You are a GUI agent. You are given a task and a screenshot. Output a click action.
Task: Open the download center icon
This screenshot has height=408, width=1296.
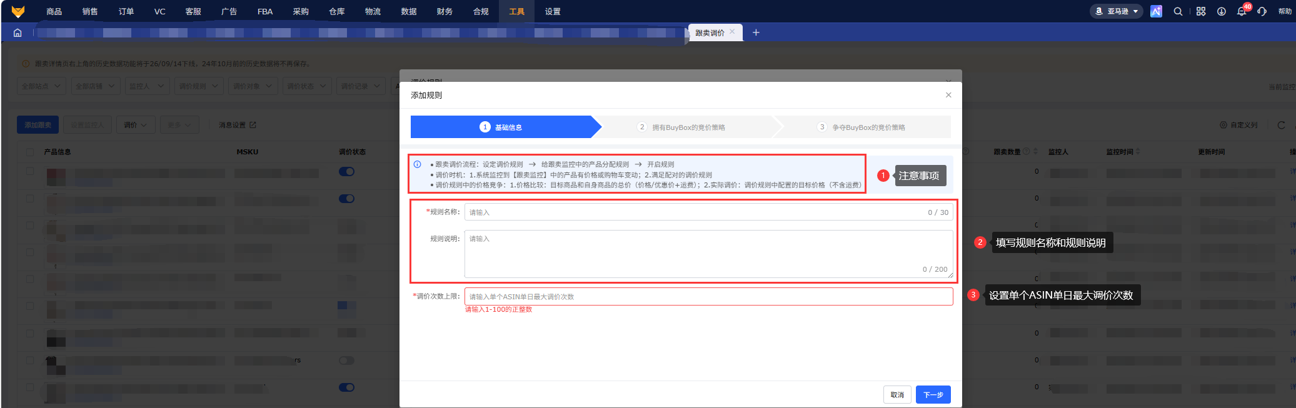click(x=1221, y=11)
